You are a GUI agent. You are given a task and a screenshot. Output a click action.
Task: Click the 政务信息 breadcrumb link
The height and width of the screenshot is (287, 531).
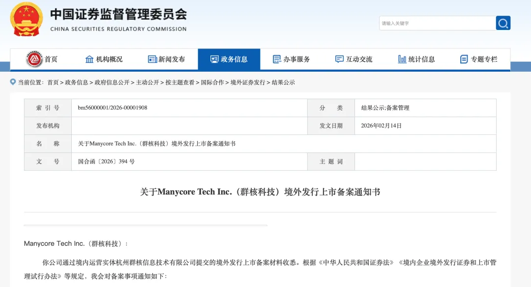tap(77, 82)
